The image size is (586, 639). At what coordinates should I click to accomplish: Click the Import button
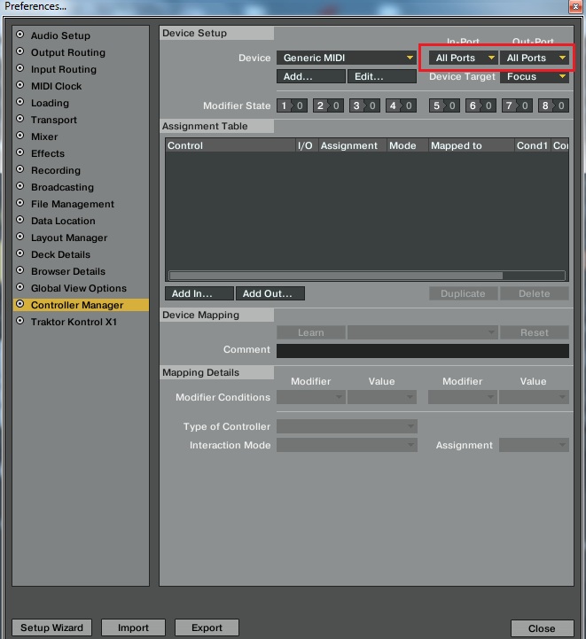[x=133, y=627]
